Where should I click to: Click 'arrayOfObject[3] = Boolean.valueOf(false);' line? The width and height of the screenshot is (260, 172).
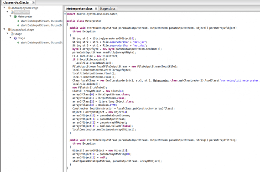coord(103,126)
